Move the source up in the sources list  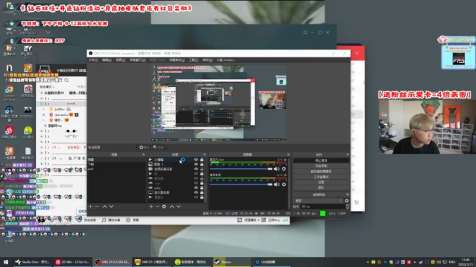172,206
